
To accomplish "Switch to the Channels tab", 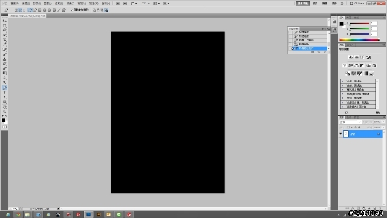I will click(x=350, y=117).
